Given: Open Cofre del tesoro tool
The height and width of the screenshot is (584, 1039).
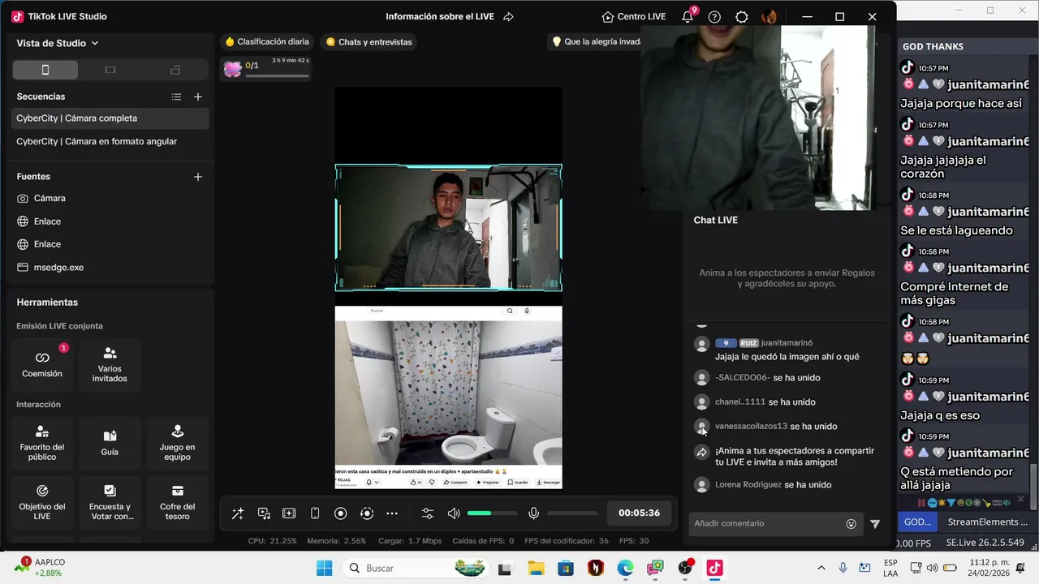Looking at the screenshot, I should (x=177, y=503).
